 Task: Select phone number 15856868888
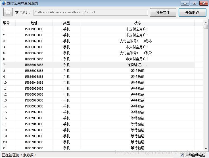(34, 35)
